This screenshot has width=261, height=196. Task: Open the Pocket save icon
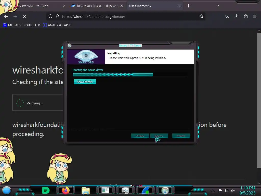(x=227, y=16)
